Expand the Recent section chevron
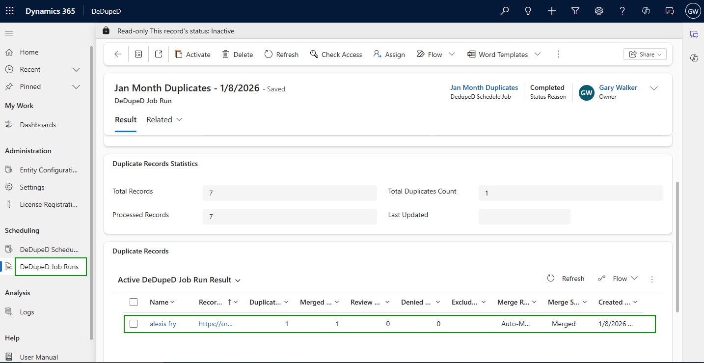Viewport: 704px width, 363px height. coord(76,69)
